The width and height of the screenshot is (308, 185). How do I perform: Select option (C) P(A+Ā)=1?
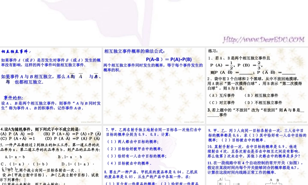(x=18, y=138)
